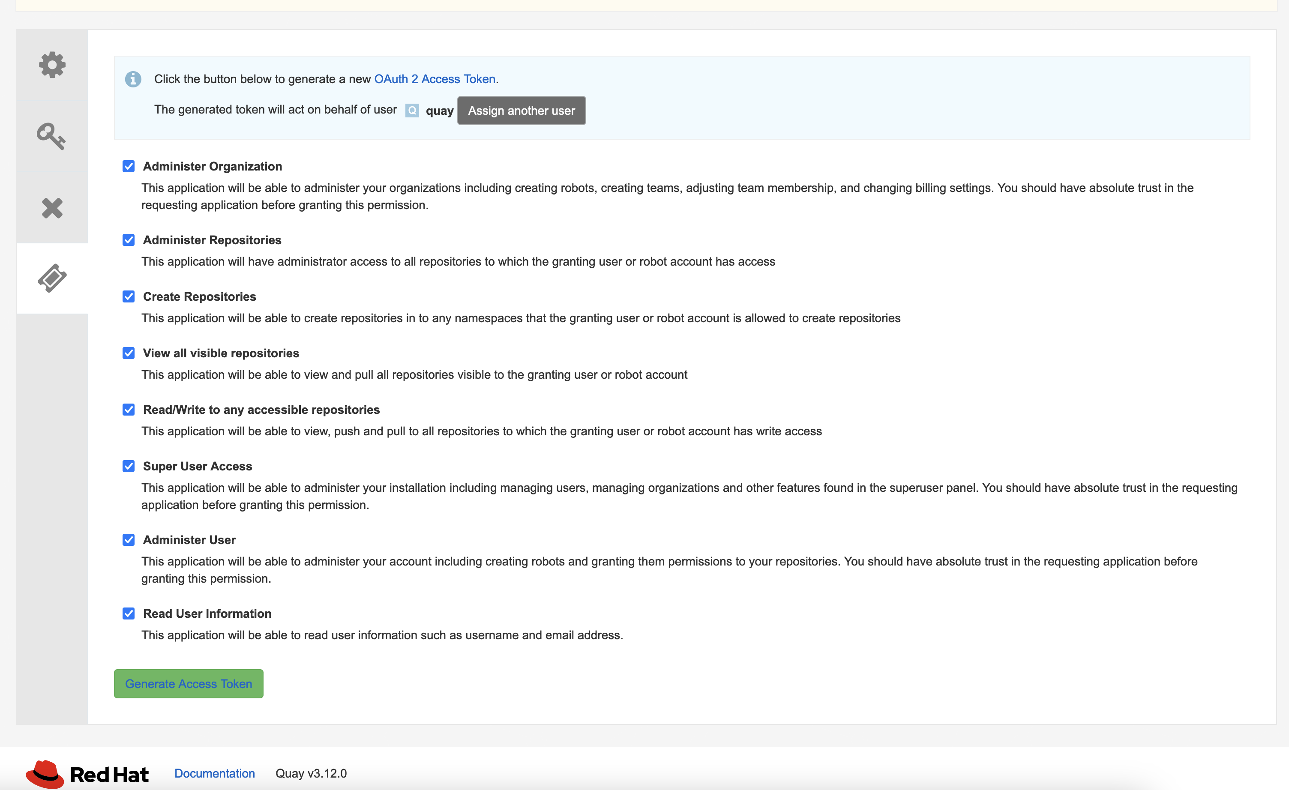Toggle View all visible repositories checkbox
Viewport: 1289px width, 790px height.
point(129,353)
